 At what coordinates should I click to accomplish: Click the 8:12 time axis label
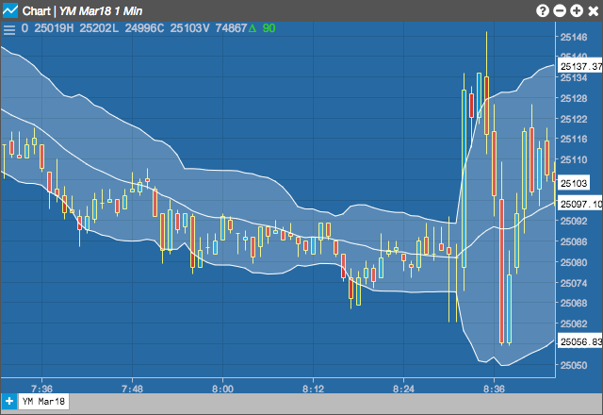pos(313,389)
